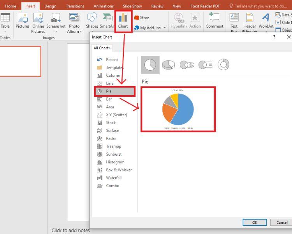
Task: Select the All Charts tab
Action: pyautogui.click(x=102, y=48)
